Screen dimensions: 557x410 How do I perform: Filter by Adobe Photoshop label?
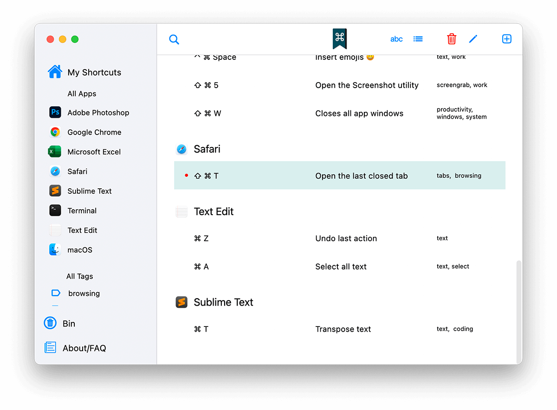tap(98, 113)
